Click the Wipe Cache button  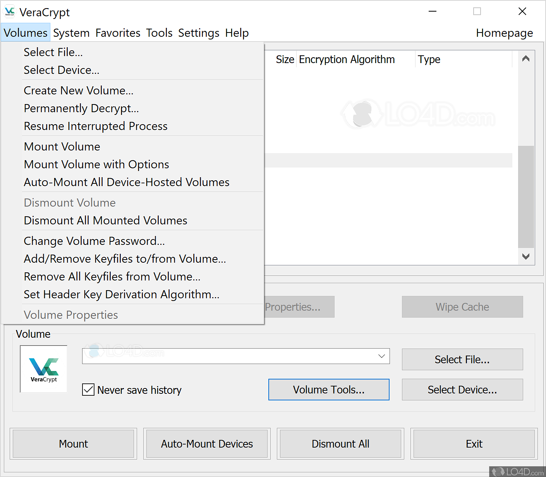point(462,307)
